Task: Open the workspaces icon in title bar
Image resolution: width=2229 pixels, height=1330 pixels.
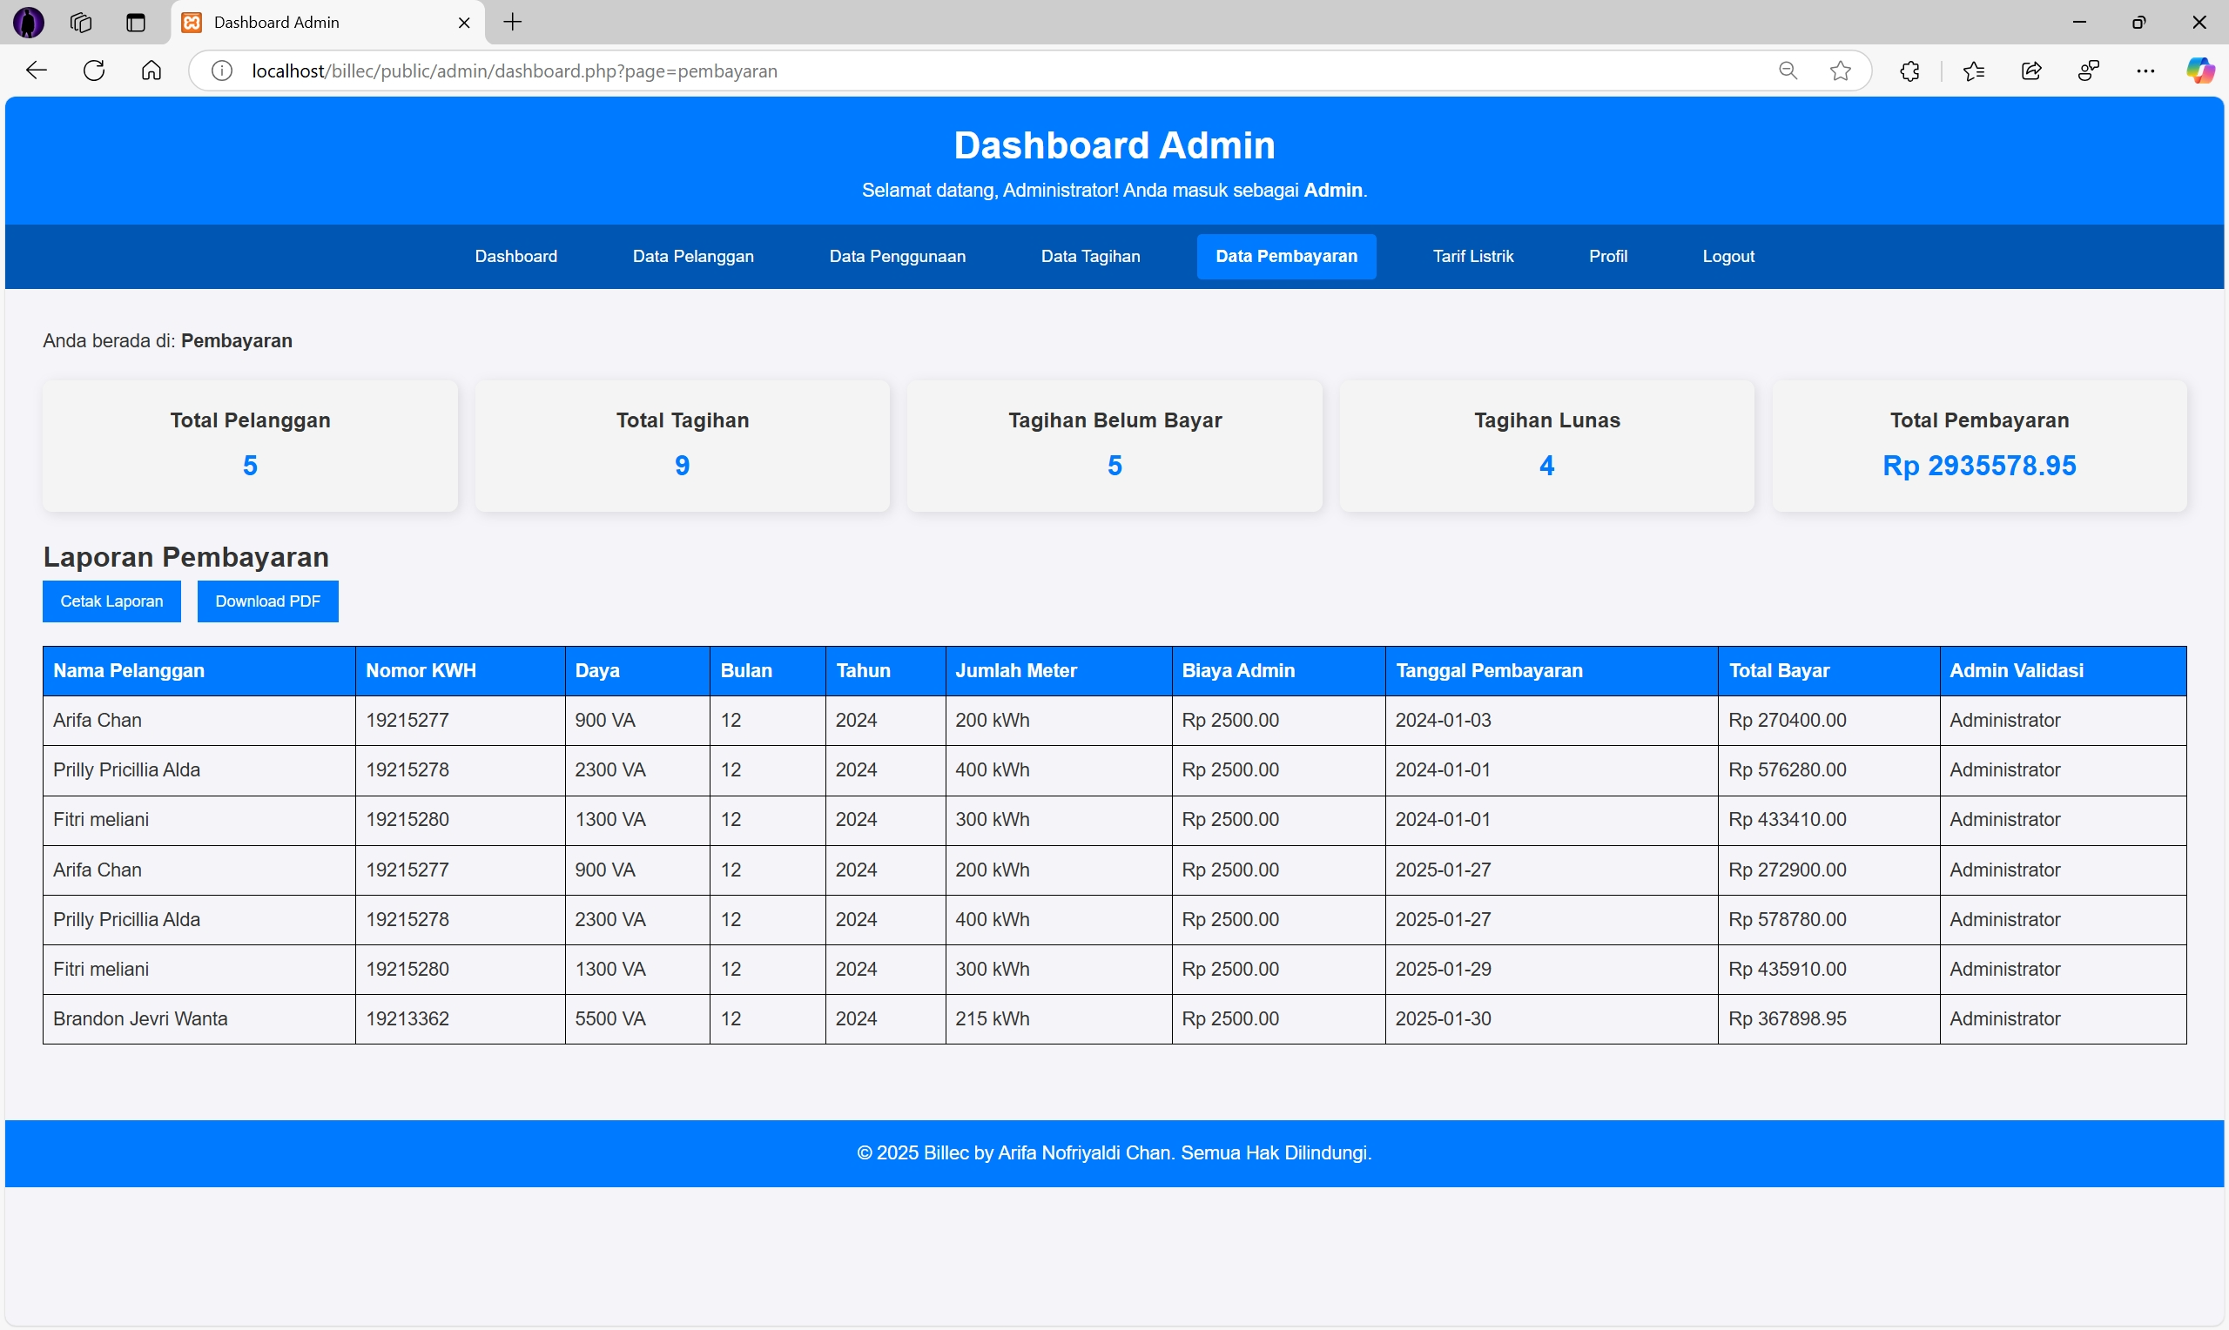Action: click(x=81, y=23)
